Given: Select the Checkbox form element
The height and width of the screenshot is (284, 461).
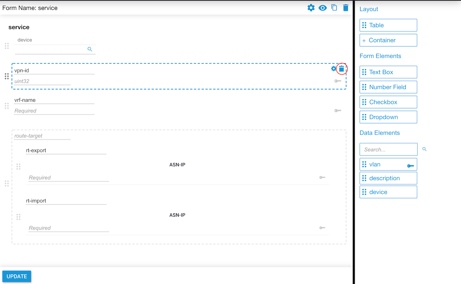Looking at the screenshot, I should point(388,102).
